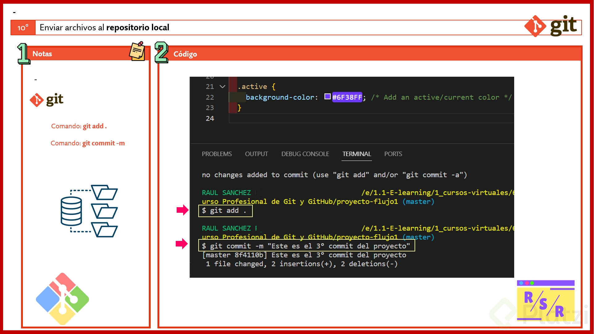Click line number 23 in the editor
594x334 pixels.
click(210, 108)
